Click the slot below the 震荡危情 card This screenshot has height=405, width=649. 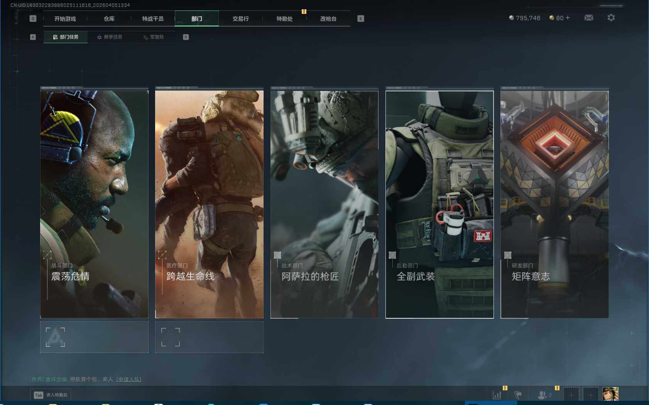pos(94,337)
